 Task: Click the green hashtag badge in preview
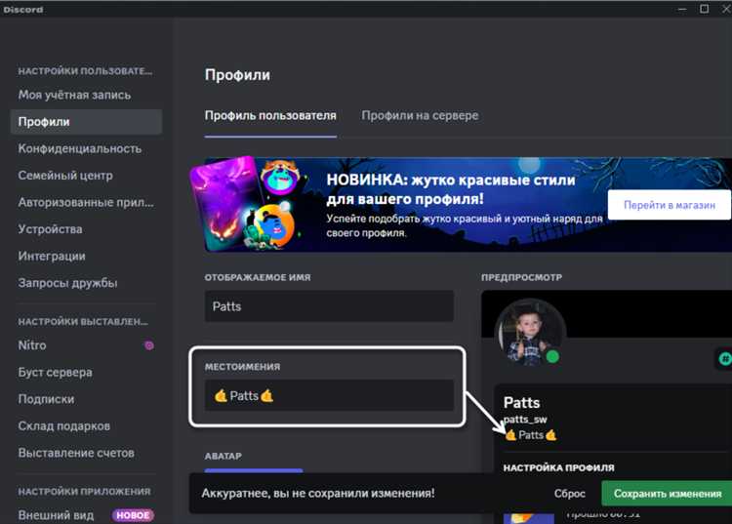pos(724,359)
